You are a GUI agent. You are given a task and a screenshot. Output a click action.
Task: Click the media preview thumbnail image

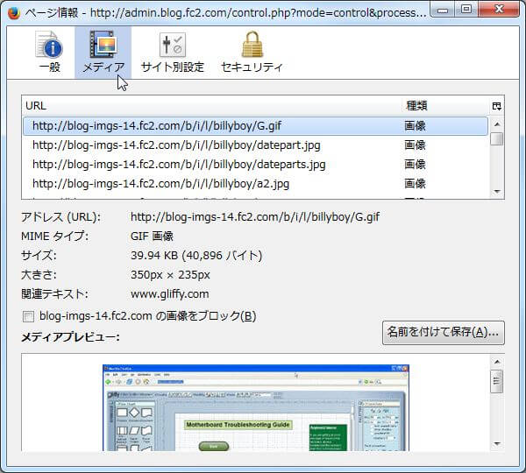click(x=256, y=407)
